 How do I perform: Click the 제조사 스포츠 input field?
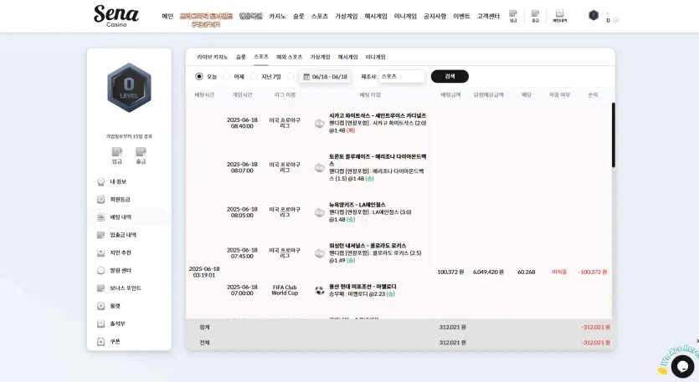click(x=402, y=77)
